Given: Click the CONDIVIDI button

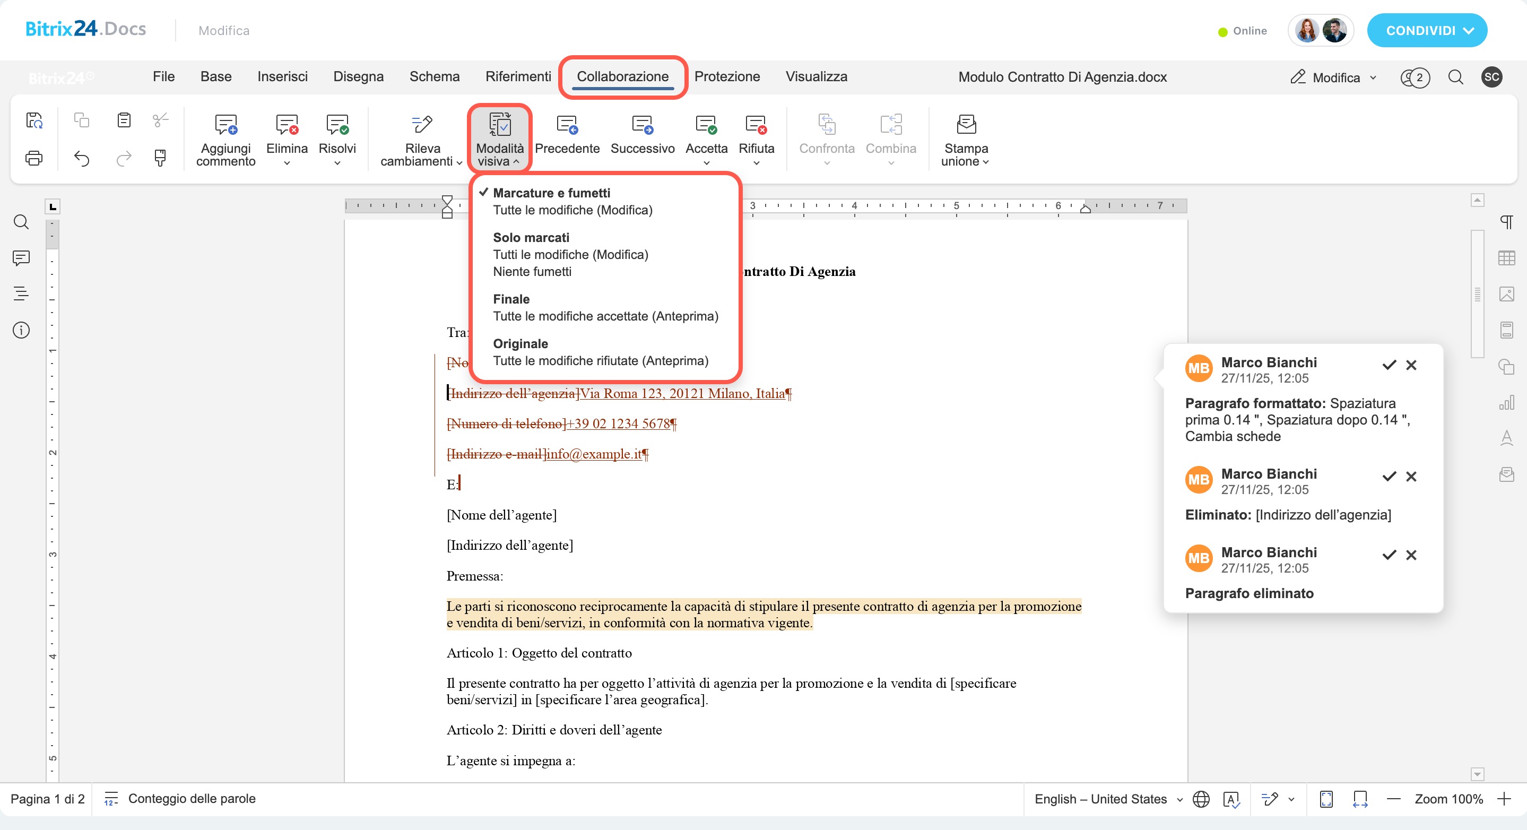Looking at the screenshot, I should [x=1426, y=31].
